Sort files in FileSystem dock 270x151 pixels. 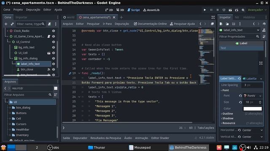click(56, 95)
